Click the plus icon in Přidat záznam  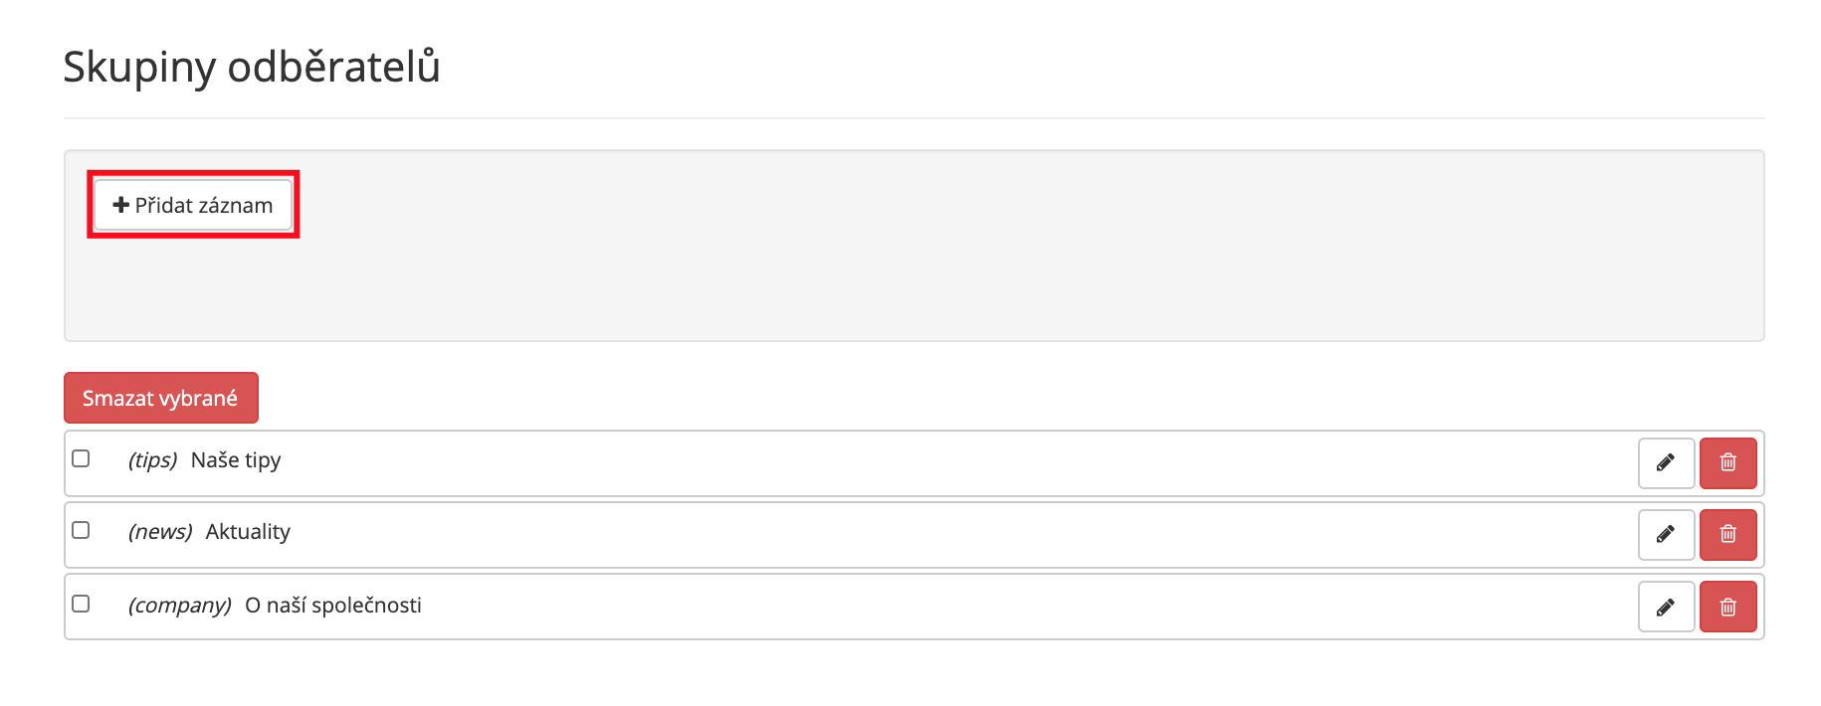point(121,205)
